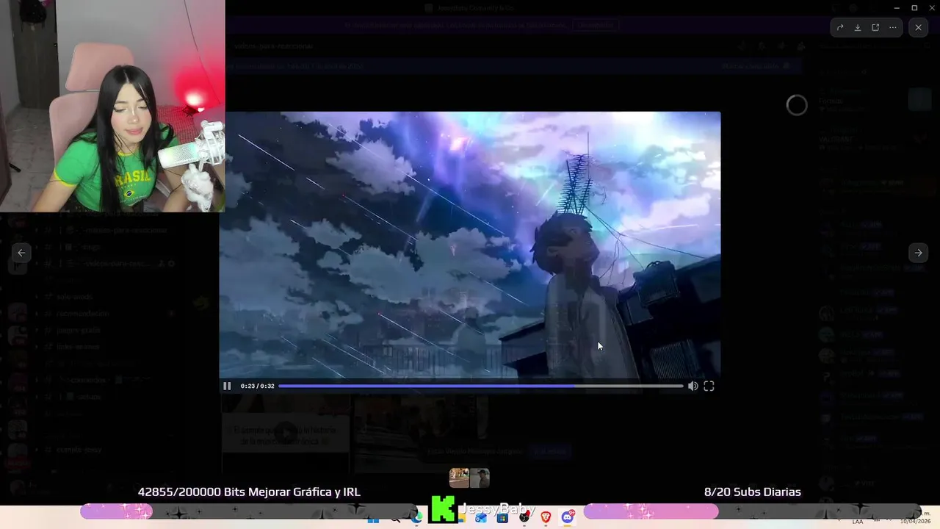Open Brave browser from the taskbar
The height and width of the screenshot is (529, 940).
coord(546,518)
